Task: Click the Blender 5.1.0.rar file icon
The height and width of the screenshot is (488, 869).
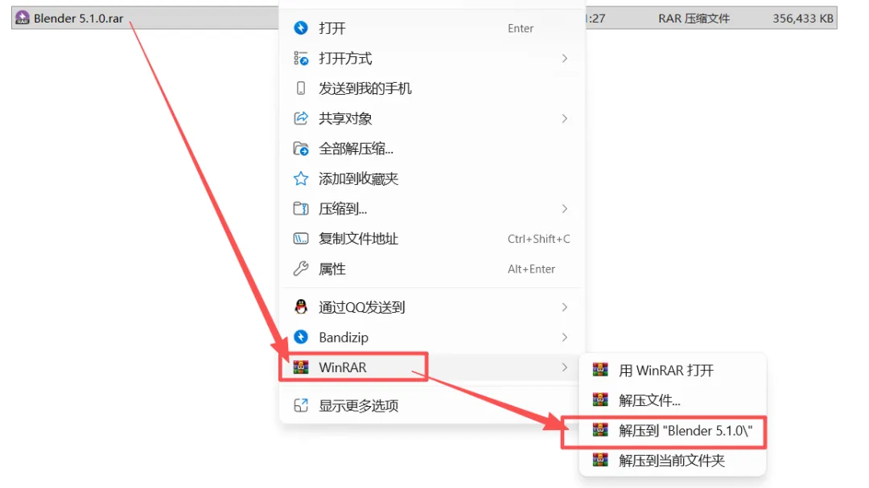Action: pos(23,18)
